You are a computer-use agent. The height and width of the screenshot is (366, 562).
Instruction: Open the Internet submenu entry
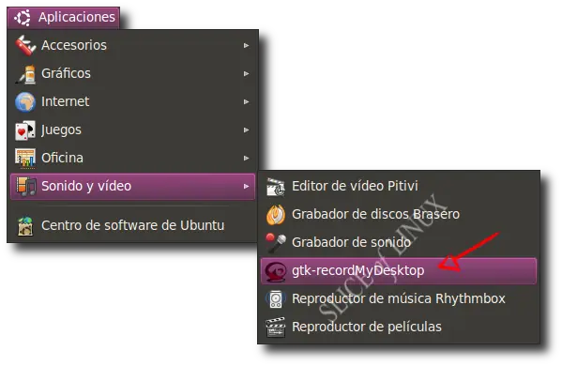(x=132, y=101)
